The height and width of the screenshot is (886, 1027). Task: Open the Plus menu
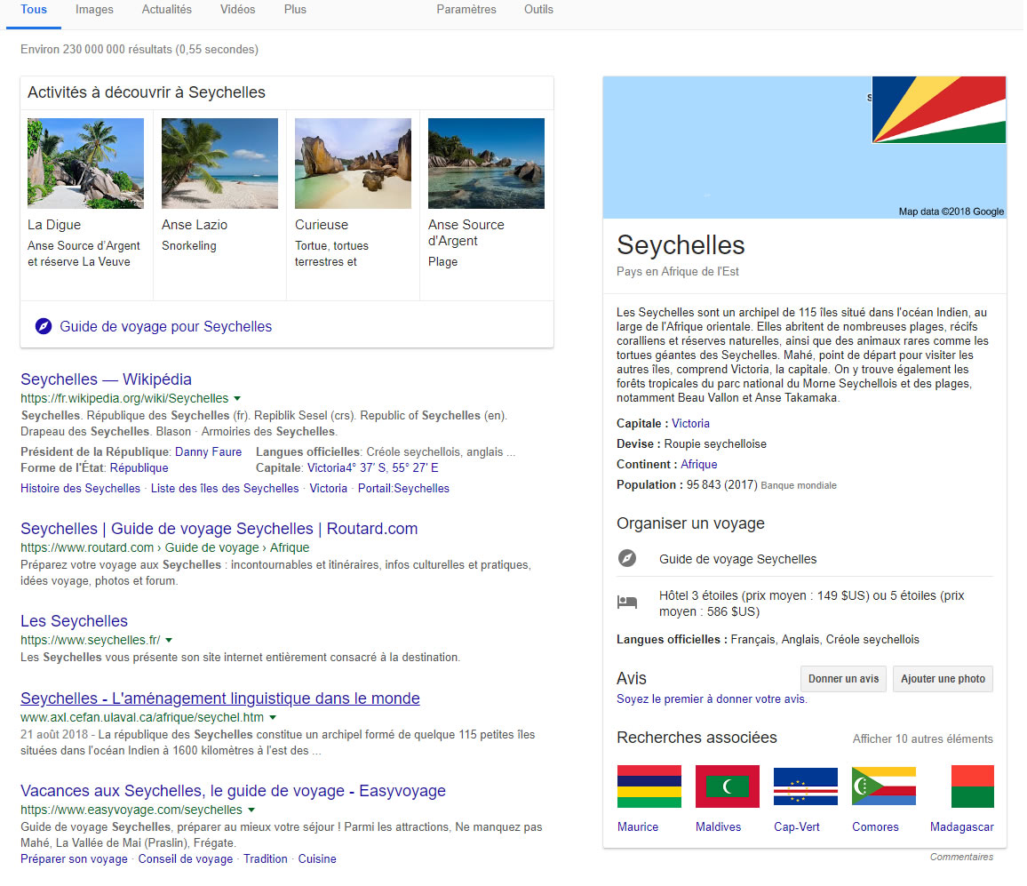(295, 10)
